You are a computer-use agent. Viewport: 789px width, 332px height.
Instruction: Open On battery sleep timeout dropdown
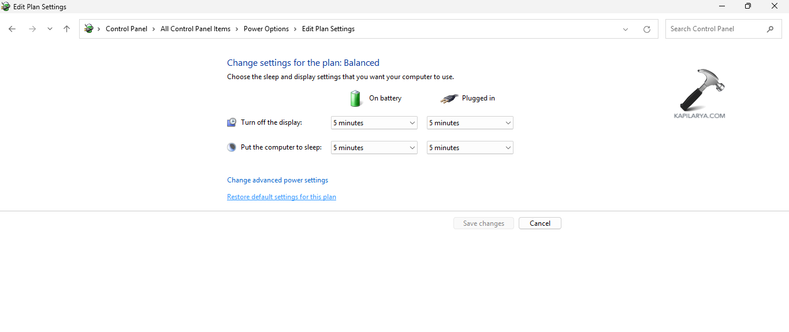point(374,148)
